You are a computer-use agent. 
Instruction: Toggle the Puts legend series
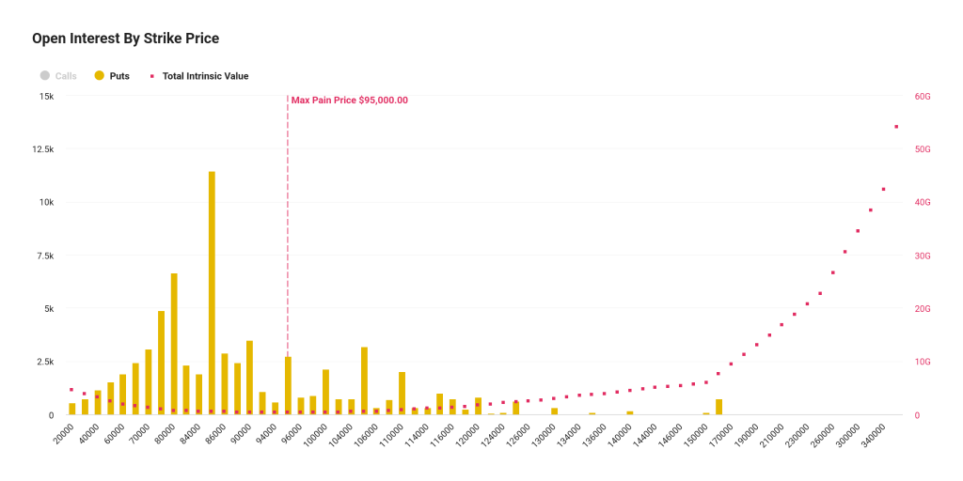119,76
